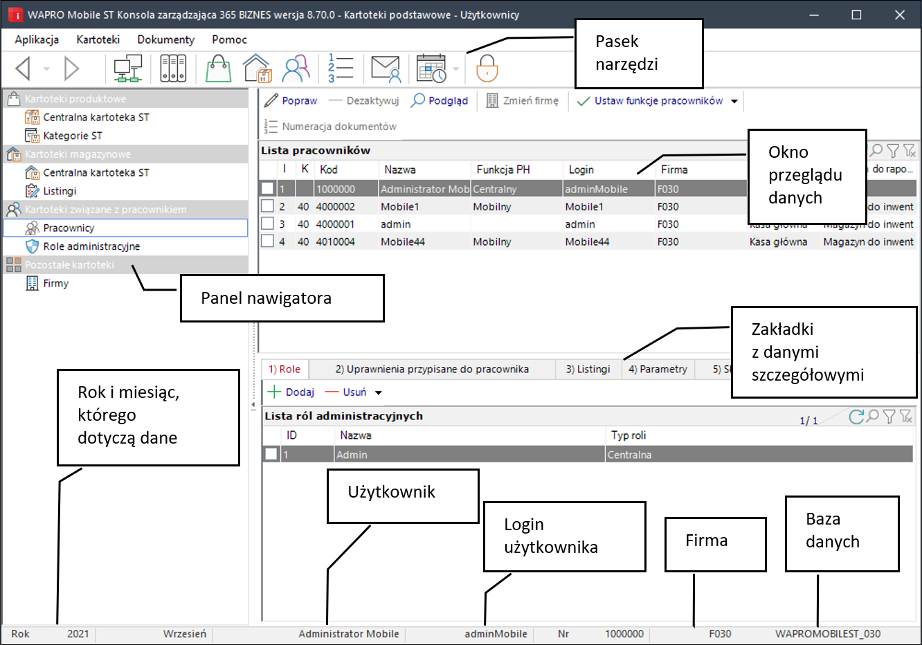Click the Zmień firmę button

coord(522,101)
